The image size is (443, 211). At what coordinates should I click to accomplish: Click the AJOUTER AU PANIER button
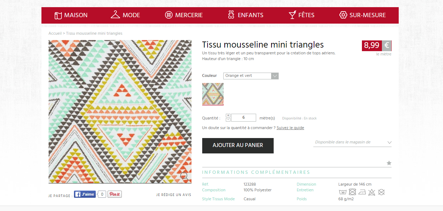[x=238, y=146]
